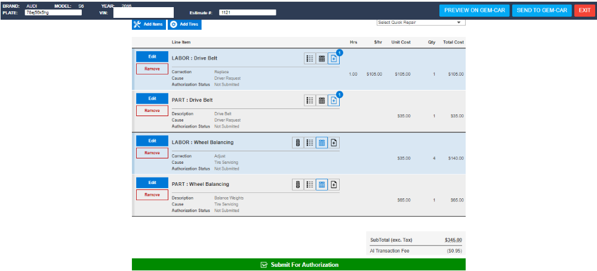This screenshot has height=271, width=597.
Task: Click Send to GEM-CAR button
Action: coord(541,11)
